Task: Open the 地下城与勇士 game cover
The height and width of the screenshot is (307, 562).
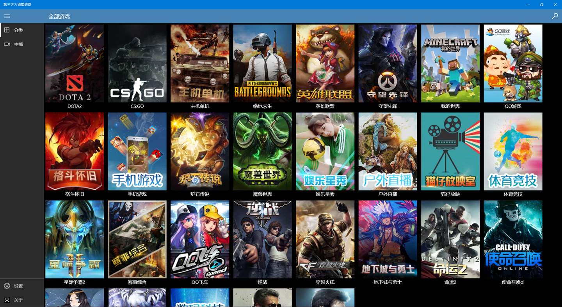Action: tap(388, 240)
